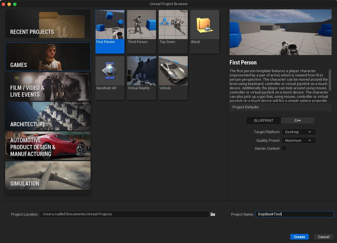
Task: Click the browse folder icon for Project Location
Action: pos(213,214)
